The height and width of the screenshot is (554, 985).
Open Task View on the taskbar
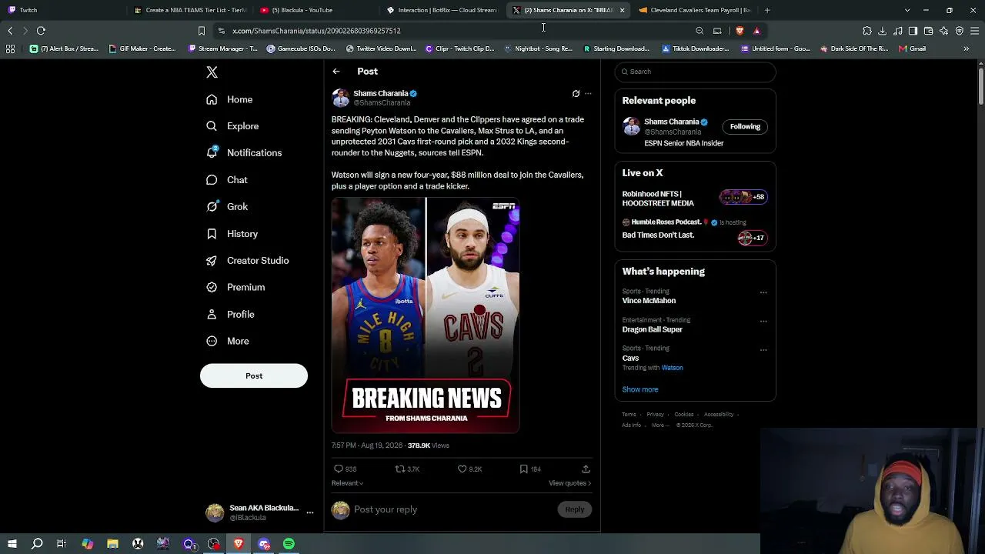point(62,544)
